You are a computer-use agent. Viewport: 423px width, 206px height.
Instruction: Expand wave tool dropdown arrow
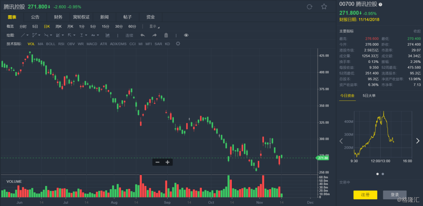51,35
